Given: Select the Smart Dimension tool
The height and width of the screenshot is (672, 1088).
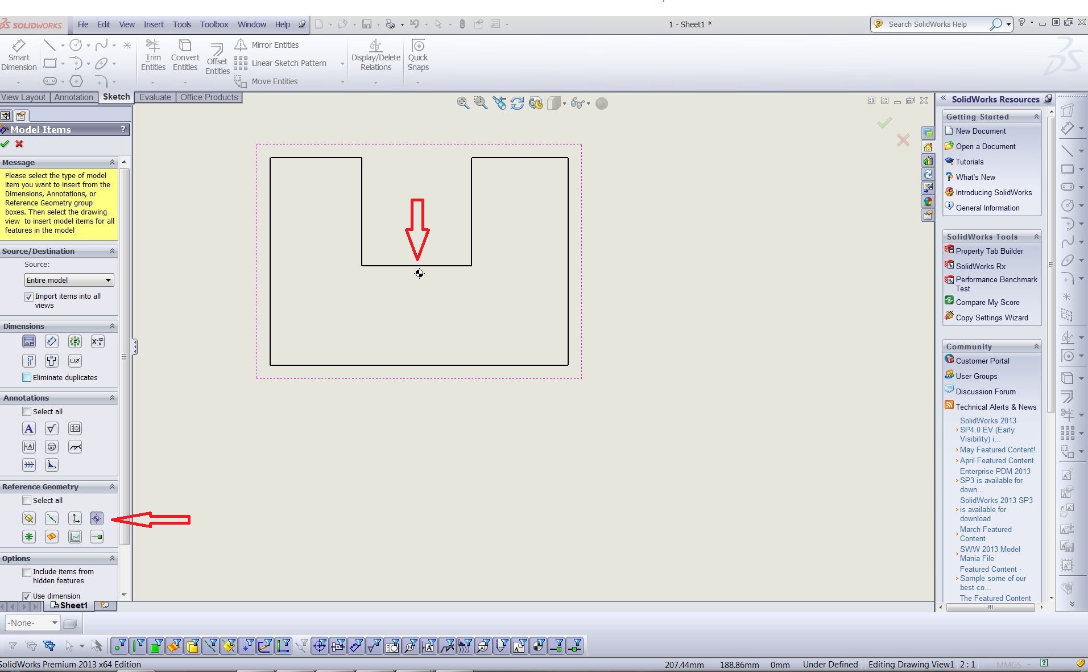Looking at the screenshot, I should (x=19, y=55).
